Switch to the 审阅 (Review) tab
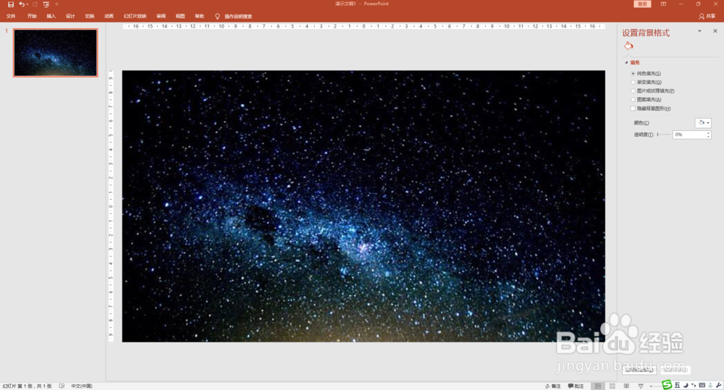This screenshot has width=724, height=390. [x=161, y=16]
